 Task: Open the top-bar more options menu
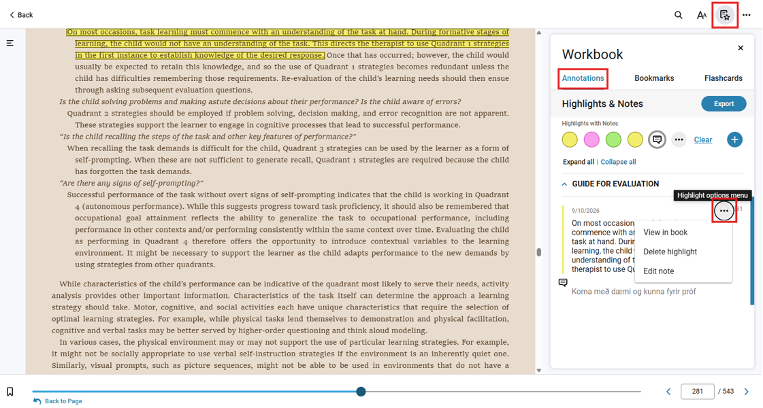747,15
